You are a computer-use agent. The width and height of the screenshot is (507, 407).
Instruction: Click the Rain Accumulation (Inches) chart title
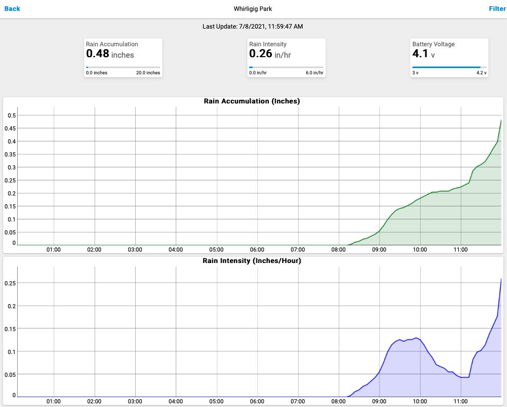[x=252, y=101]
